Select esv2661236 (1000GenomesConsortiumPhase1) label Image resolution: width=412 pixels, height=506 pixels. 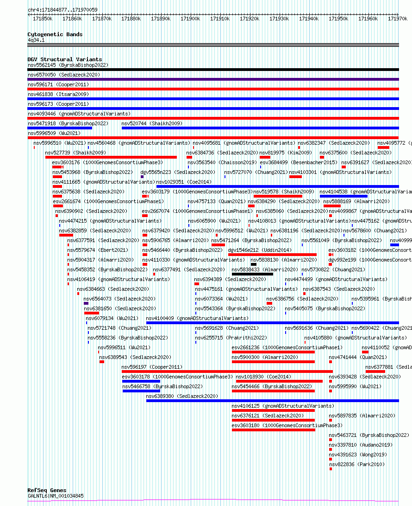coord(287,347)
